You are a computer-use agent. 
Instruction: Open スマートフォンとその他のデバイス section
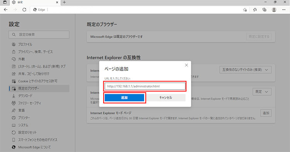click(39, 140)
